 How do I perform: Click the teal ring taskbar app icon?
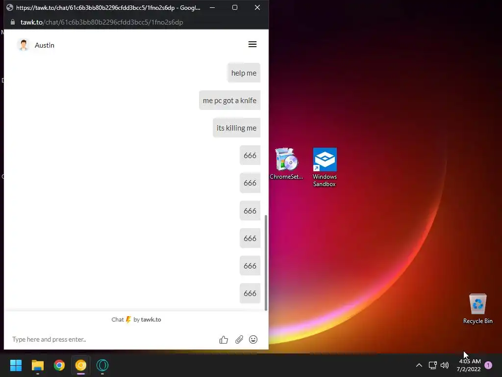click(102, 365)
